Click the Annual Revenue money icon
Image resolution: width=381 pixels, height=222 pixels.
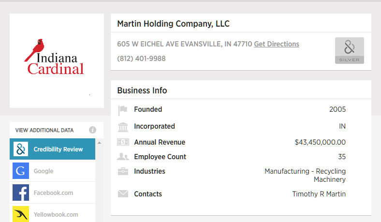coord(123,142)
